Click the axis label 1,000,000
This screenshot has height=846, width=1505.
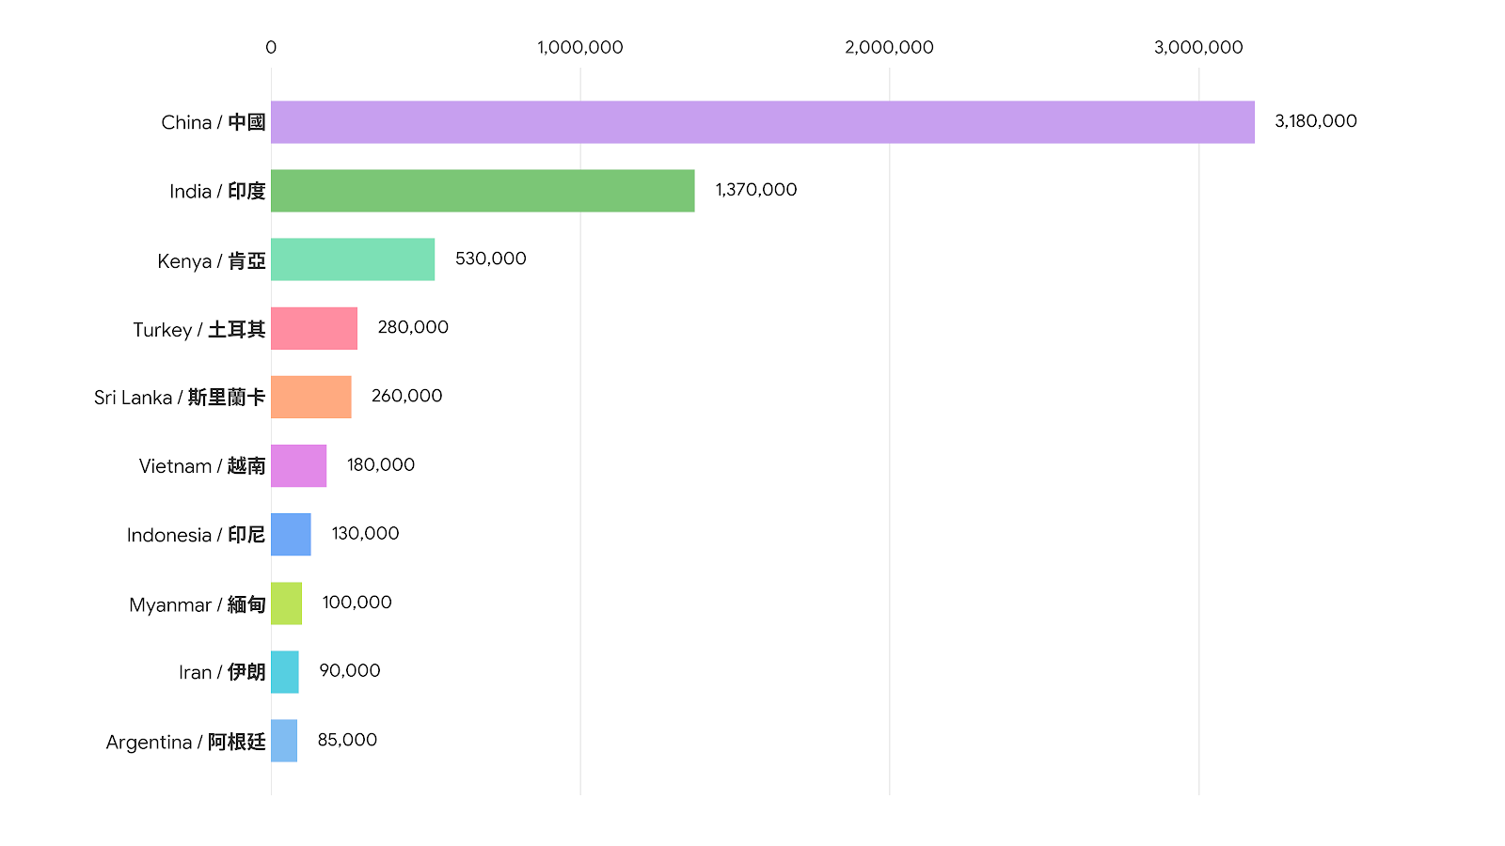click(x=580, y=47)
